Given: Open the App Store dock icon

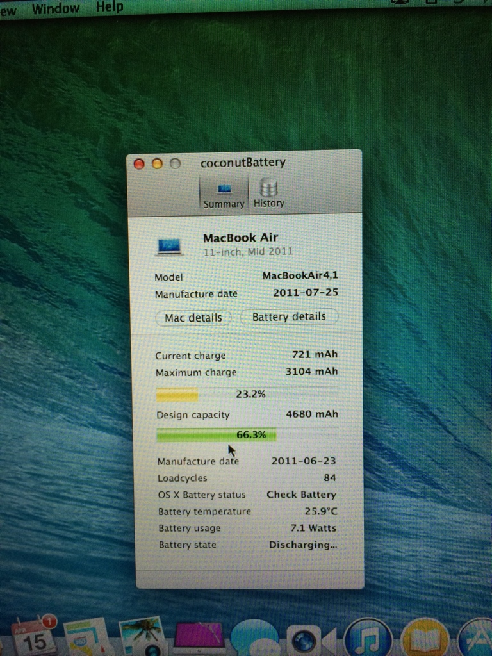Looking at the screenshot, I should [x=475, y=638].
